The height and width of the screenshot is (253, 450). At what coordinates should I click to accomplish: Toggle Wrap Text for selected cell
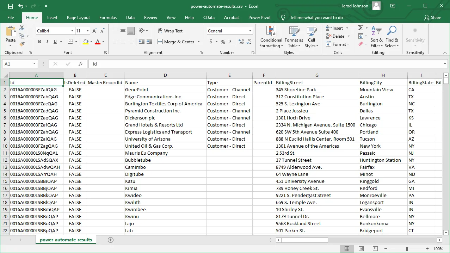170,31
